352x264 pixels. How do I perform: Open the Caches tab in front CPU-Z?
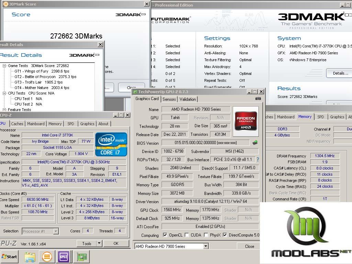(17, 124)
